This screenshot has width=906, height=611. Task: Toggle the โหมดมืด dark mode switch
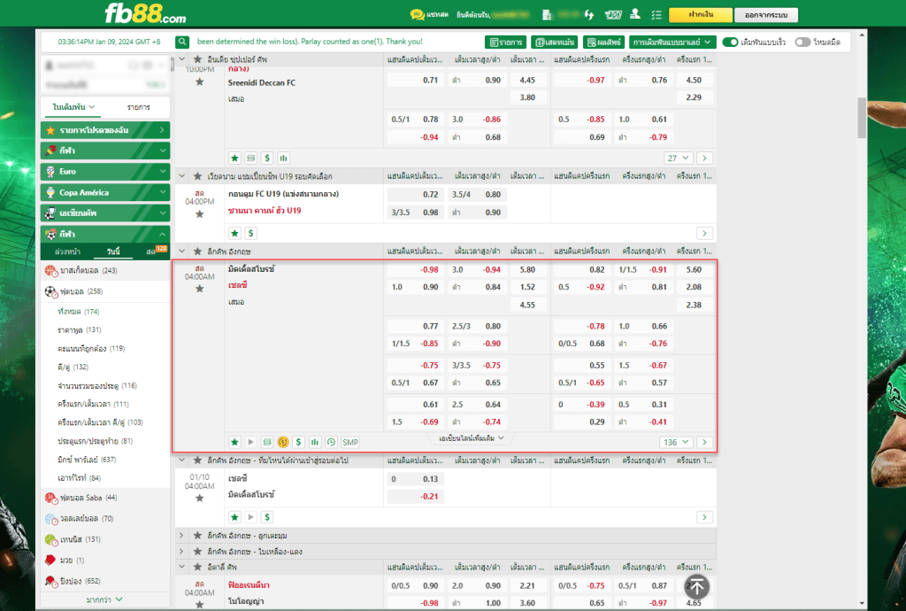pos(802,43)
